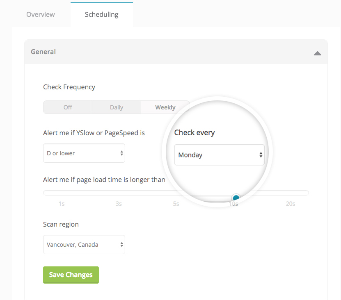Set check frequency to Daily
Viewport: 341px width, 300px height.
click(117, 107)
